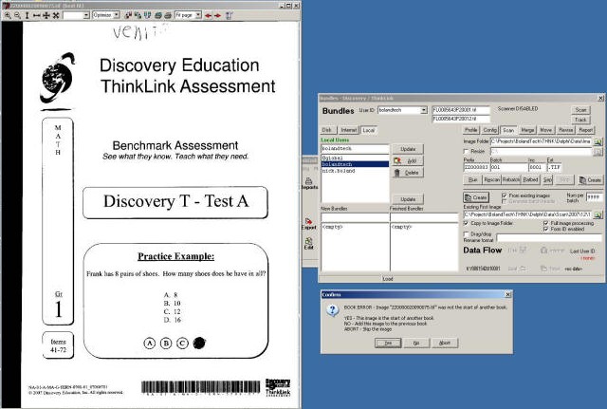Click the Create button beside From existing images
607x409 pixels.
click(x=476, y=197)
